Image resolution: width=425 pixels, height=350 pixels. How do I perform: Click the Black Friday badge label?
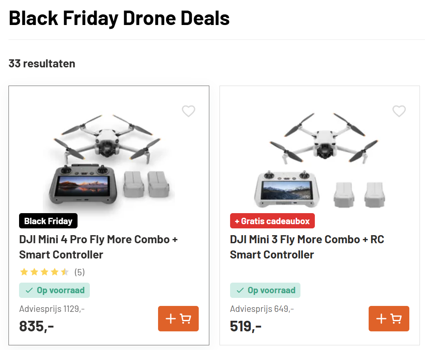point(48,221)
